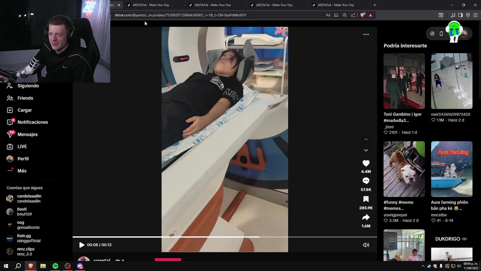Click the picture-in-picture icon in address bar
This screenshot has width=481, height=271.
[x=336, y=15]
